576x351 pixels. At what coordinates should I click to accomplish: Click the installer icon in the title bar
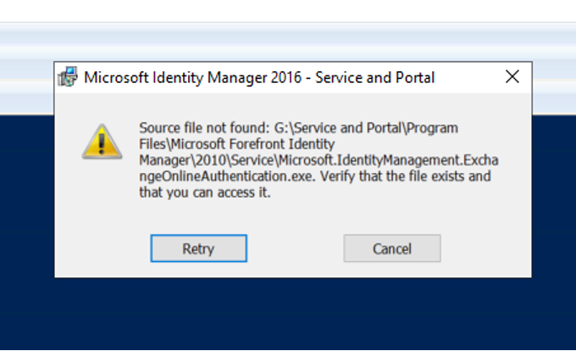68,76
